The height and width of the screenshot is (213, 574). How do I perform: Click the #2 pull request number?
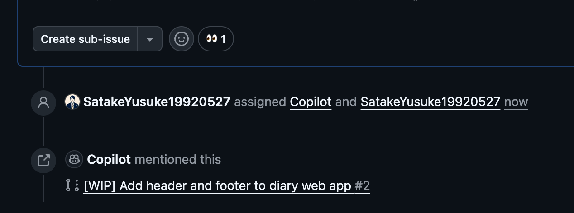click(362, 185)
